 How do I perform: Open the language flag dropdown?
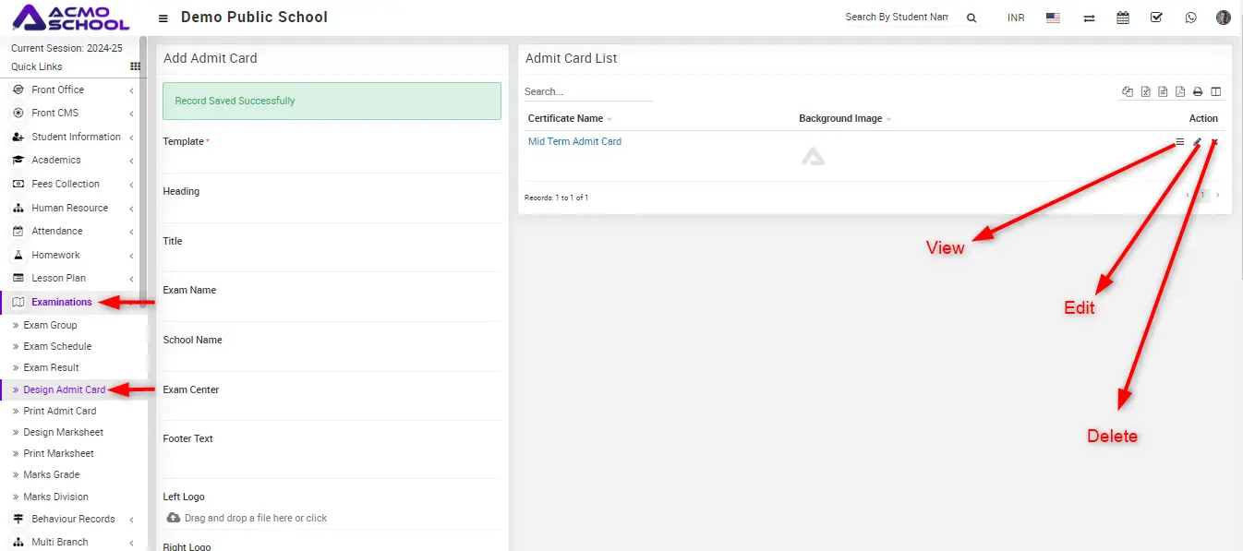click(x=1053, y=18)
